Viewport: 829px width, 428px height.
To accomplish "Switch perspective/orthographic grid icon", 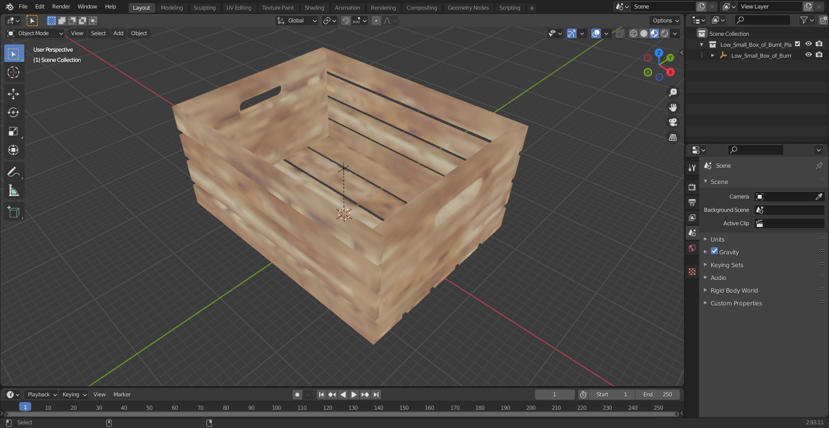I will pos(672,138).
